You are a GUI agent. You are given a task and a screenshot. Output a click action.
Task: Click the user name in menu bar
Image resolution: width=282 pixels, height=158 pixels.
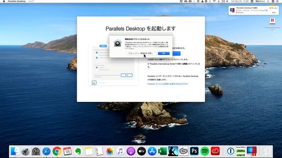click(x=260, y=1)
